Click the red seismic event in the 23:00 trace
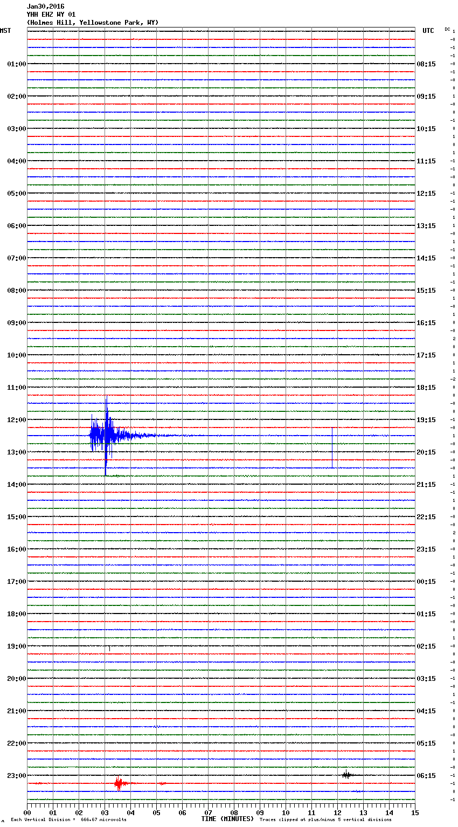 (x=120, y=783)
